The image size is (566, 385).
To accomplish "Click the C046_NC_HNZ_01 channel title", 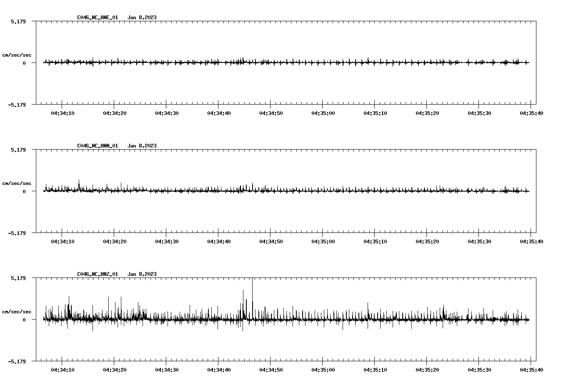I will pyautogui.click(x=97, y=274).
